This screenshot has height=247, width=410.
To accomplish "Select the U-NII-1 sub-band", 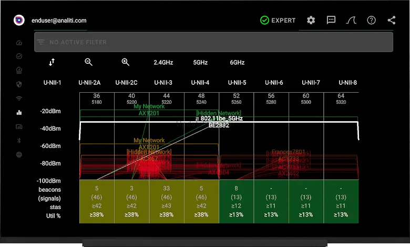I will click(52, 83).
